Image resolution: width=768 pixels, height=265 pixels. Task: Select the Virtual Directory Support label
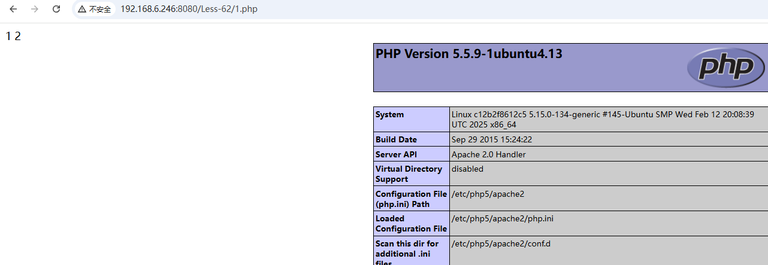pos(409,173)
